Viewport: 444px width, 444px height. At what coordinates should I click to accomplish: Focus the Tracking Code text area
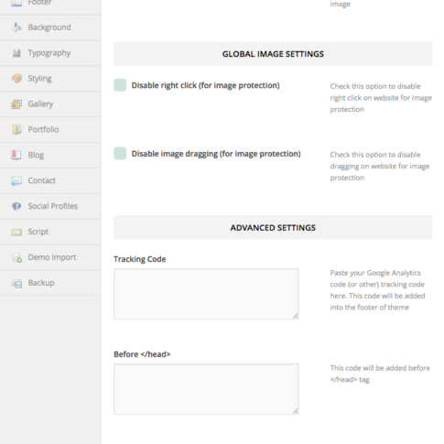pos(206,294)
